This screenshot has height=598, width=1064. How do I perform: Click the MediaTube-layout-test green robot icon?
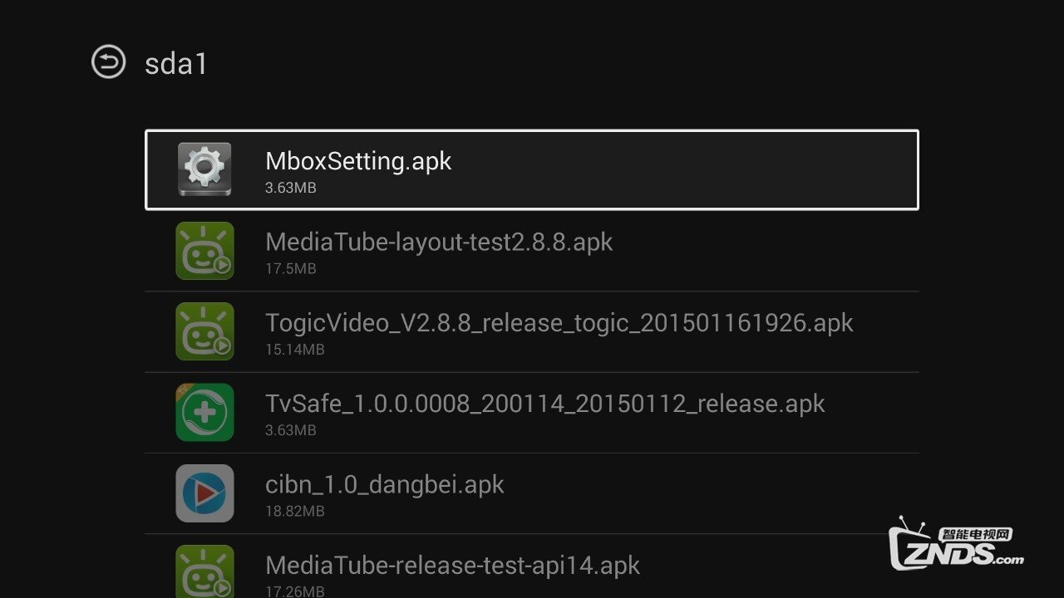pyautogui.click(x=204, y=250)
